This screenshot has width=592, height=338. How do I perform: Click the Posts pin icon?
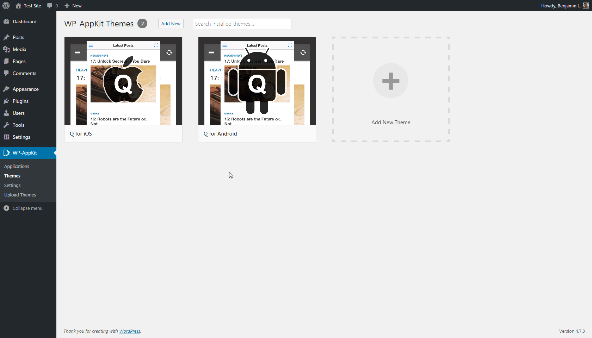click(6, 37)
